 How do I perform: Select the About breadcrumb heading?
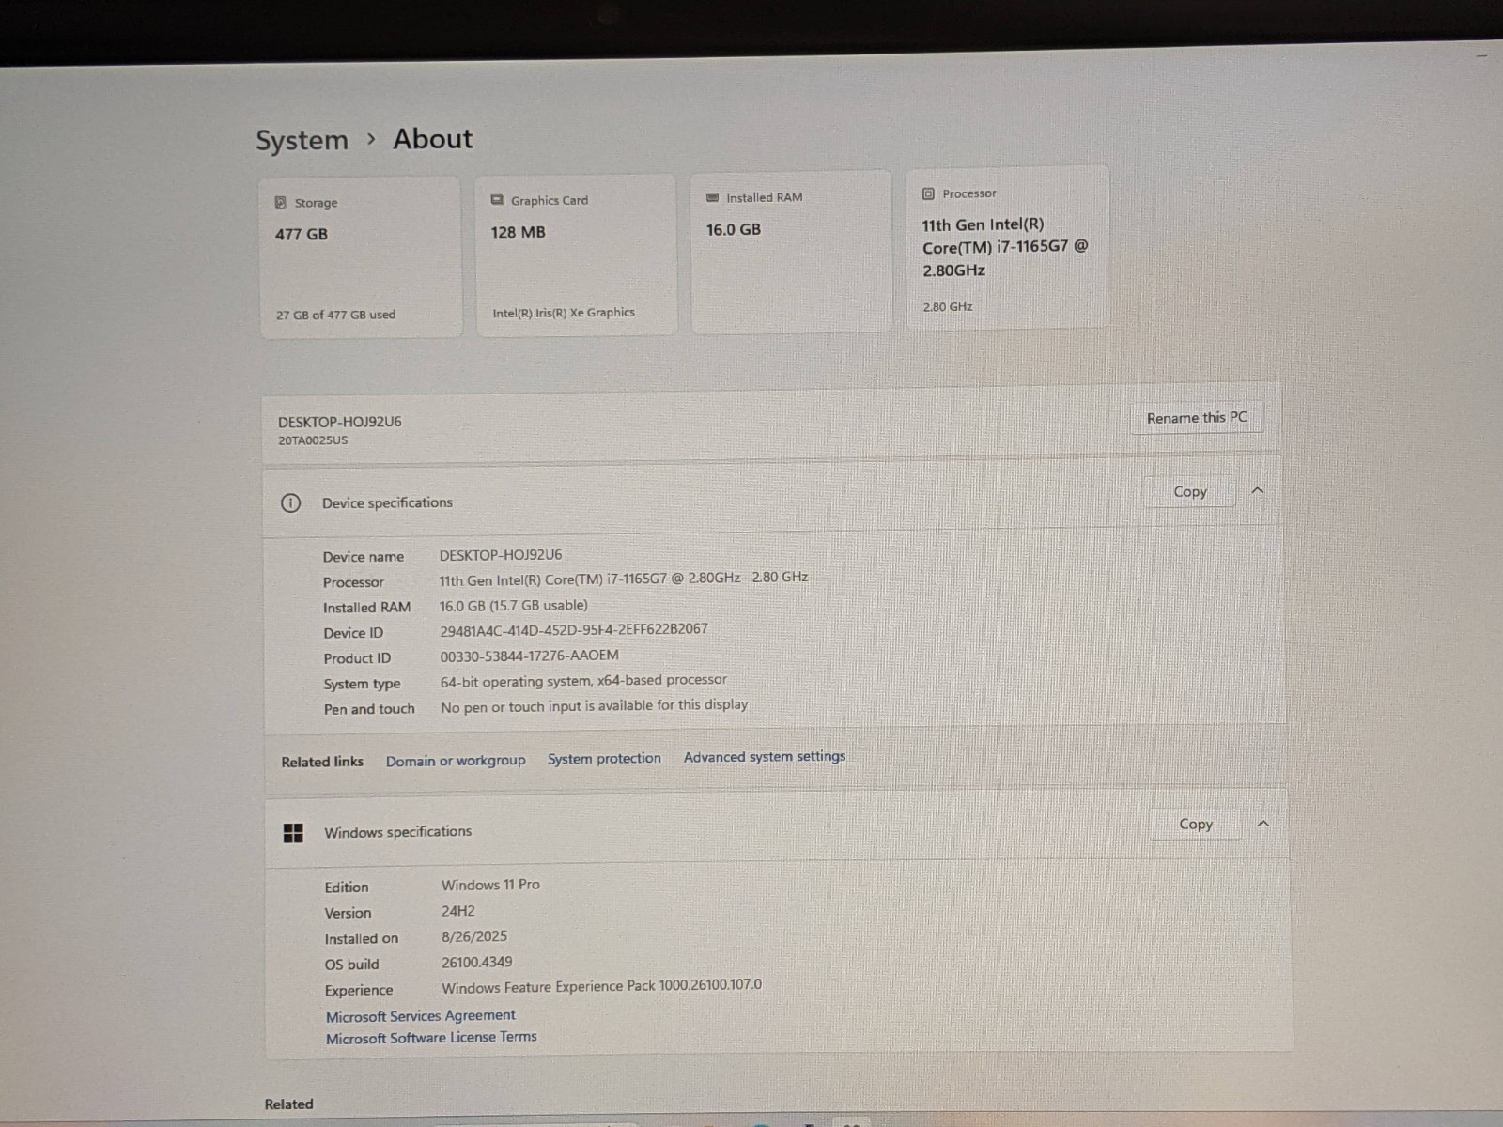[432, 139]
